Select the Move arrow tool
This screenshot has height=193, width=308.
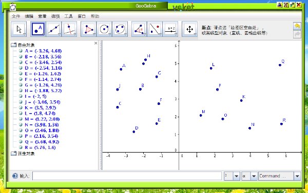[x=18, y=29]
